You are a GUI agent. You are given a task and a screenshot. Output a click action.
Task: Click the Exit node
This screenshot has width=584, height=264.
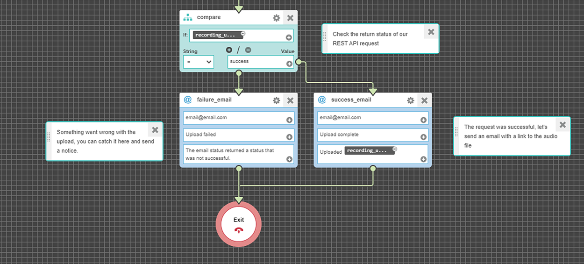[239, 224]
